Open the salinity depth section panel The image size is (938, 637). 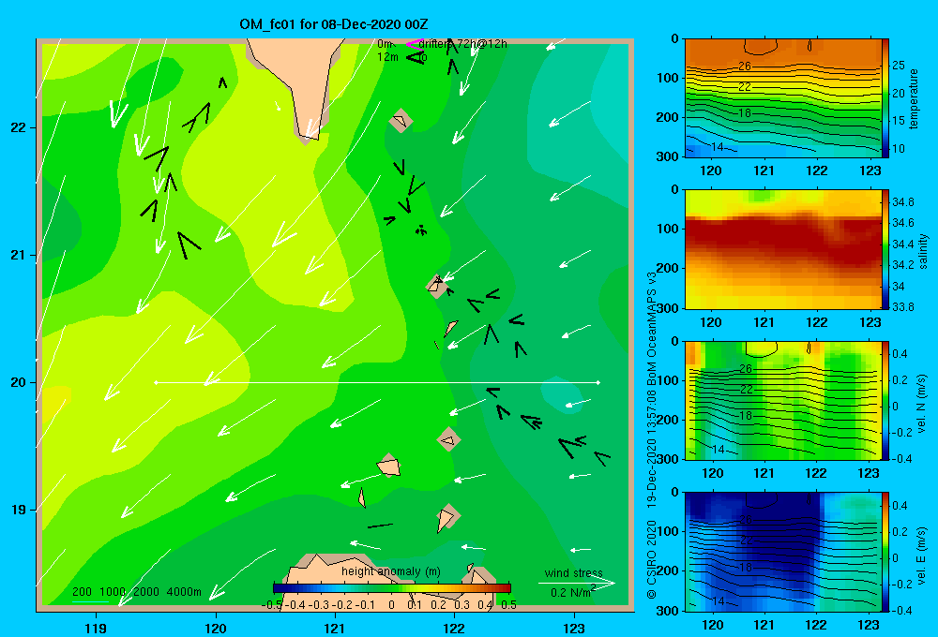pos(782,249)
